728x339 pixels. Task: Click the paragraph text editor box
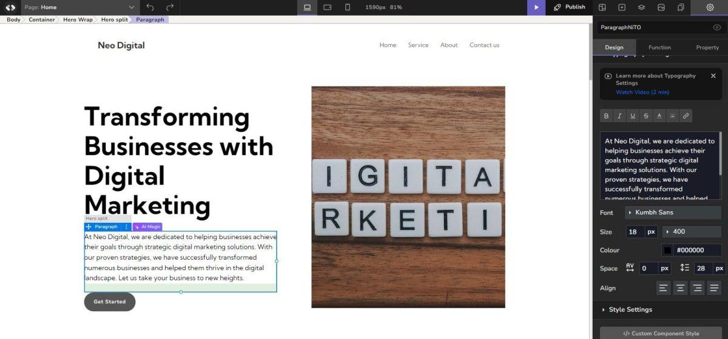661,166
